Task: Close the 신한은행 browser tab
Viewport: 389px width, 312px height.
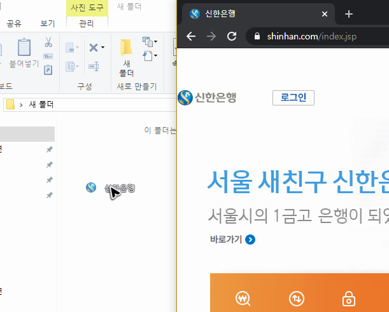Action: (x=325, y=14)
